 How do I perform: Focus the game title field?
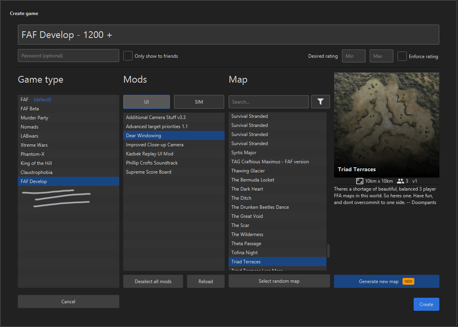(x=229, y=35)
